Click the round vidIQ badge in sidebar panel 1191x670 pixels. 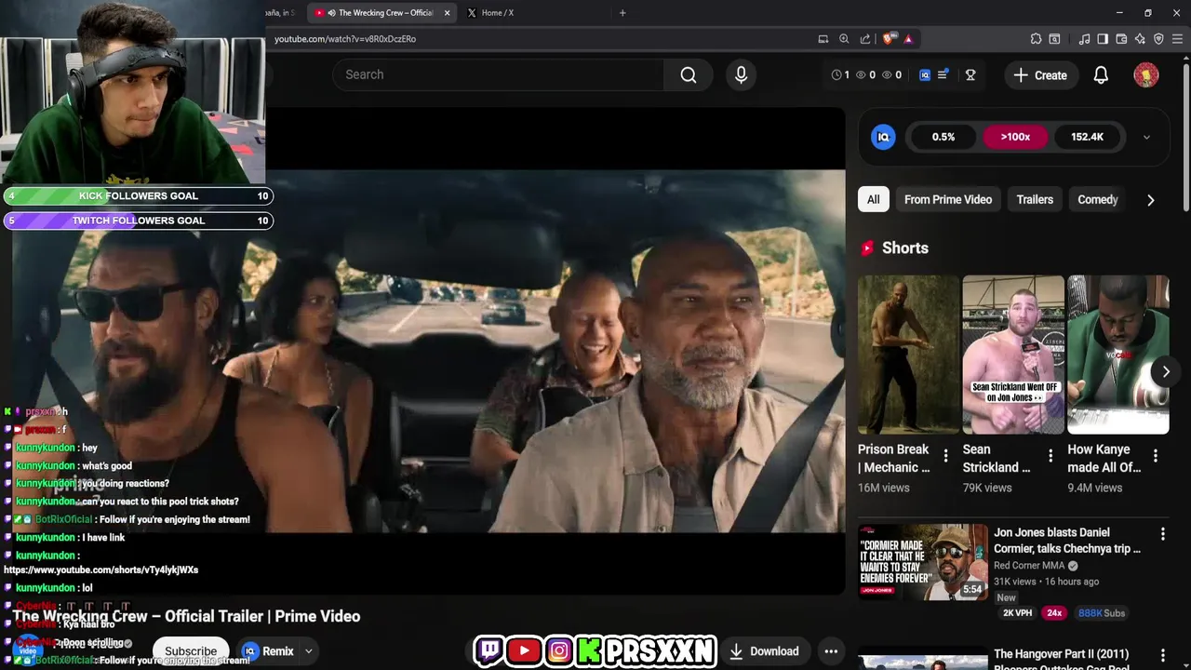[x=883, y=137]
